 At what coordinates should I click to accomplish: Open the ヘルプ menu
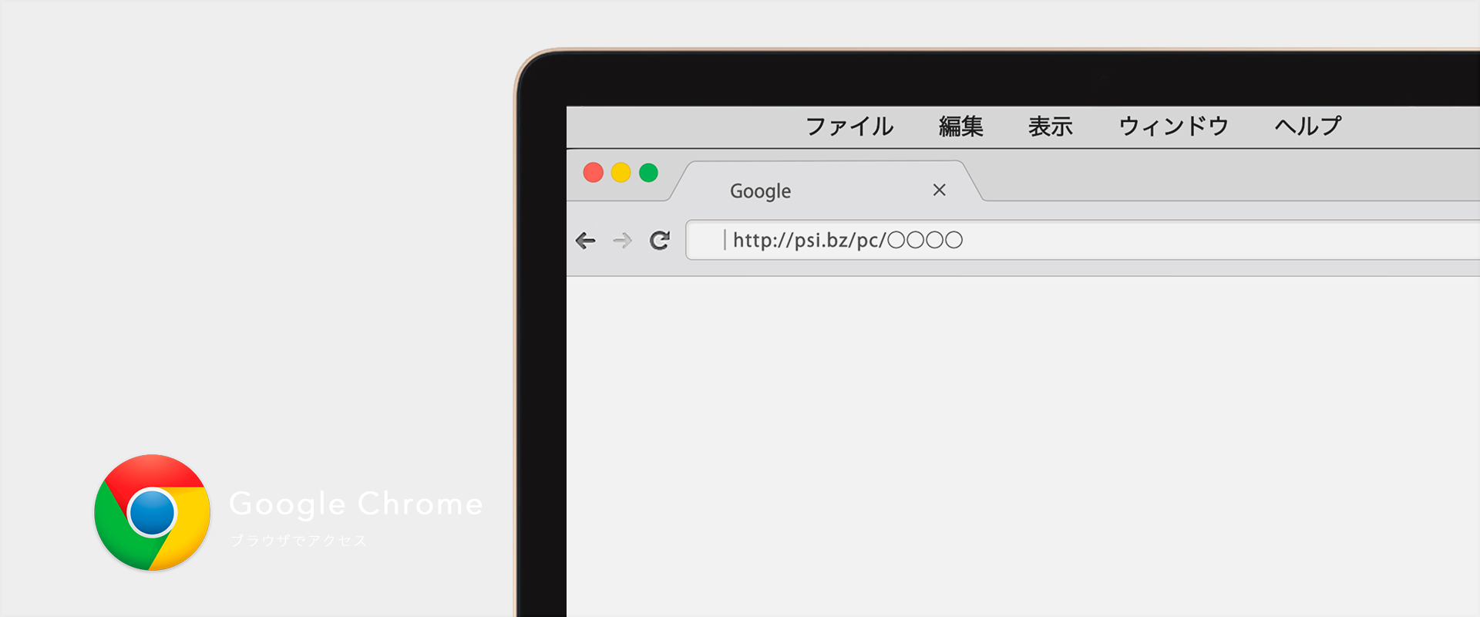pos(1308,126)
